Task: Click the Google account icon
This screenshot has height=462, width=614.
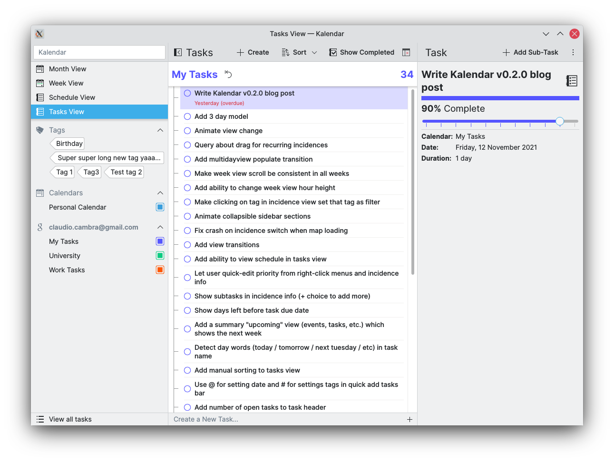Action: click(40, 227)
